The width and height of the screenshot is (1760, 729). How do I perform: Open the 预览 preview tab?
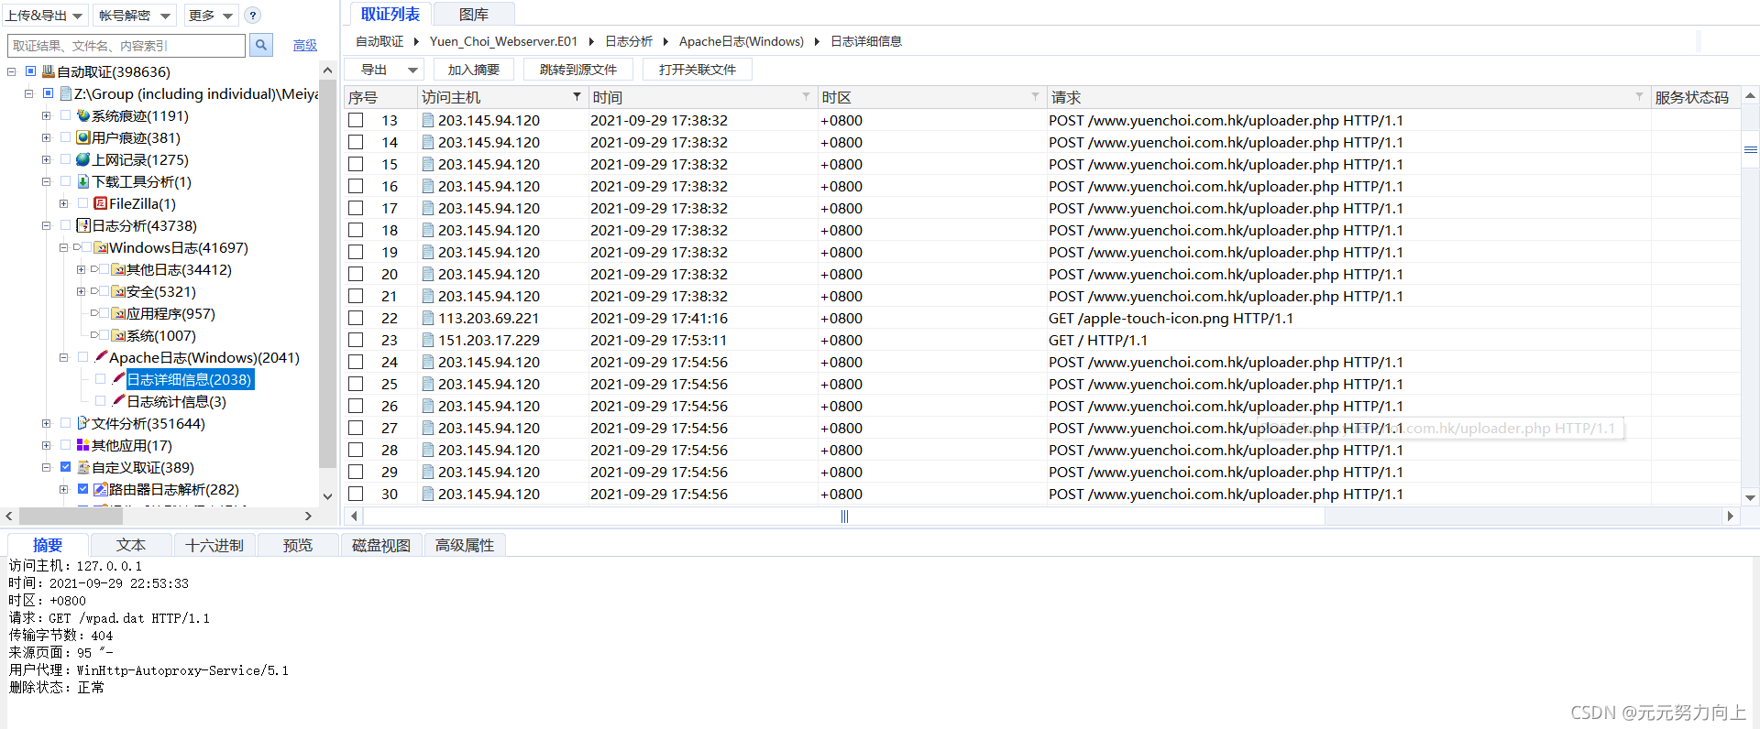[x=298, y=545]
